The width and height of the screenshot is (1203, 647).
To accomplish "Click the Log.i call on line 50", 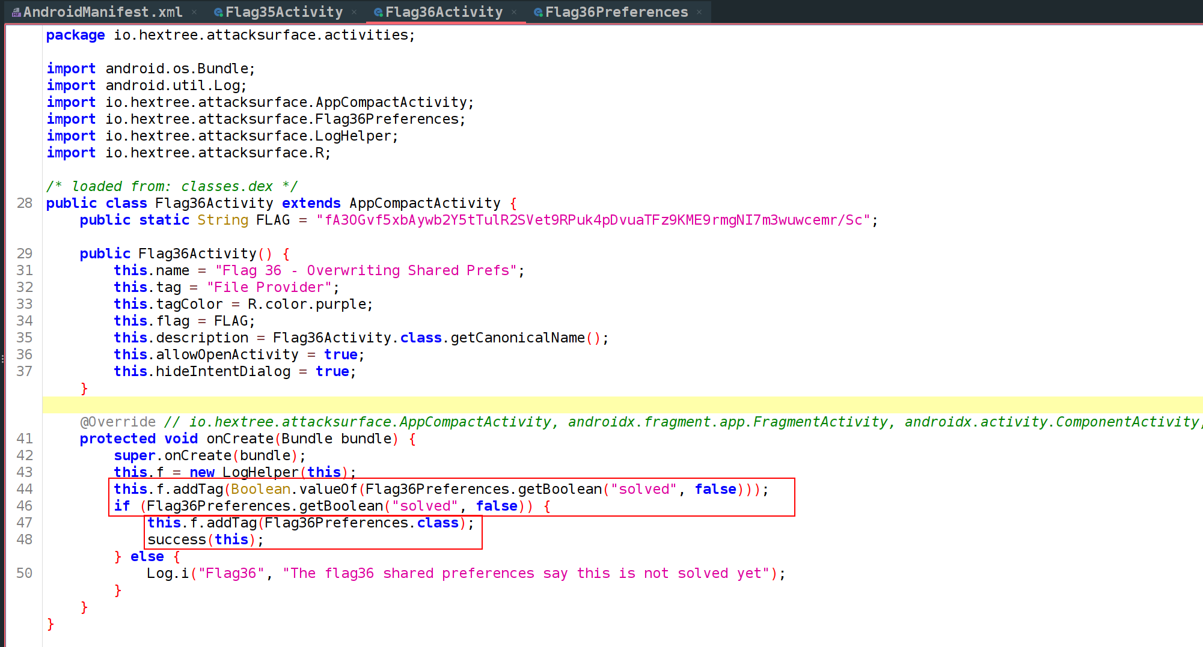I will [168, 573].
